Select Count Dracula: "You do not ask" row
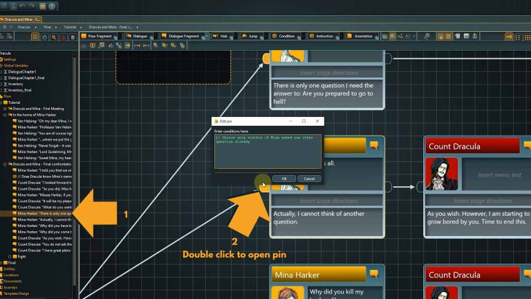This screenshot has height=299, width=531. tap(42, 244)
